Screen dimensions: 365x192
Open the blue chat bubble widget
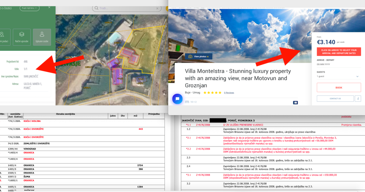point(177,99)
